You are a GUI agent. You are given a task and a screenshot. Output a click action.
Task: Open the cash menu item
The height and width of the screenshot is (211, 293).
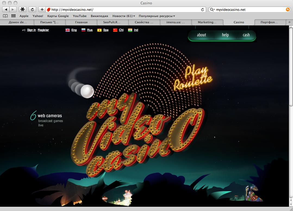coord(246,35)
